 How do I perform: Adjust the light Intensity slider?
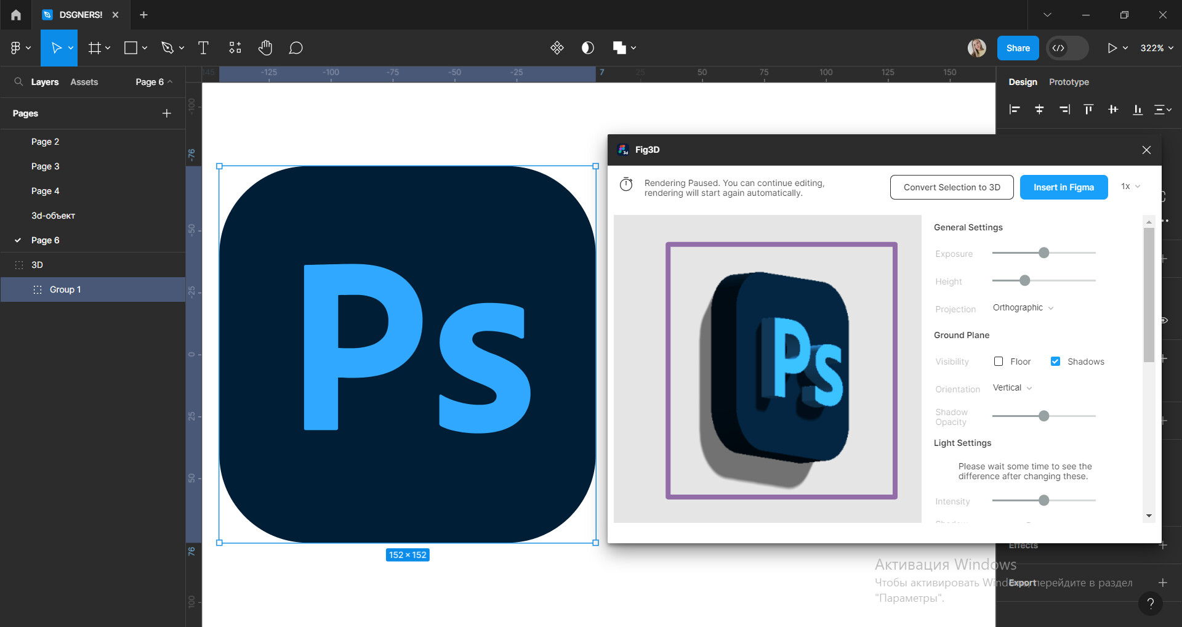coord(1043,501)
